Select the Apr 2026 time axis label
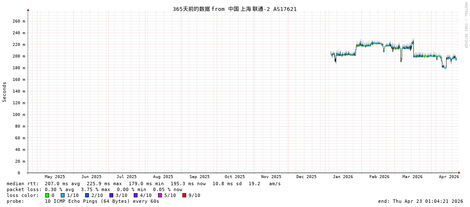The width and height of the screenshot is (470, 207). click(x=449, y=177)
